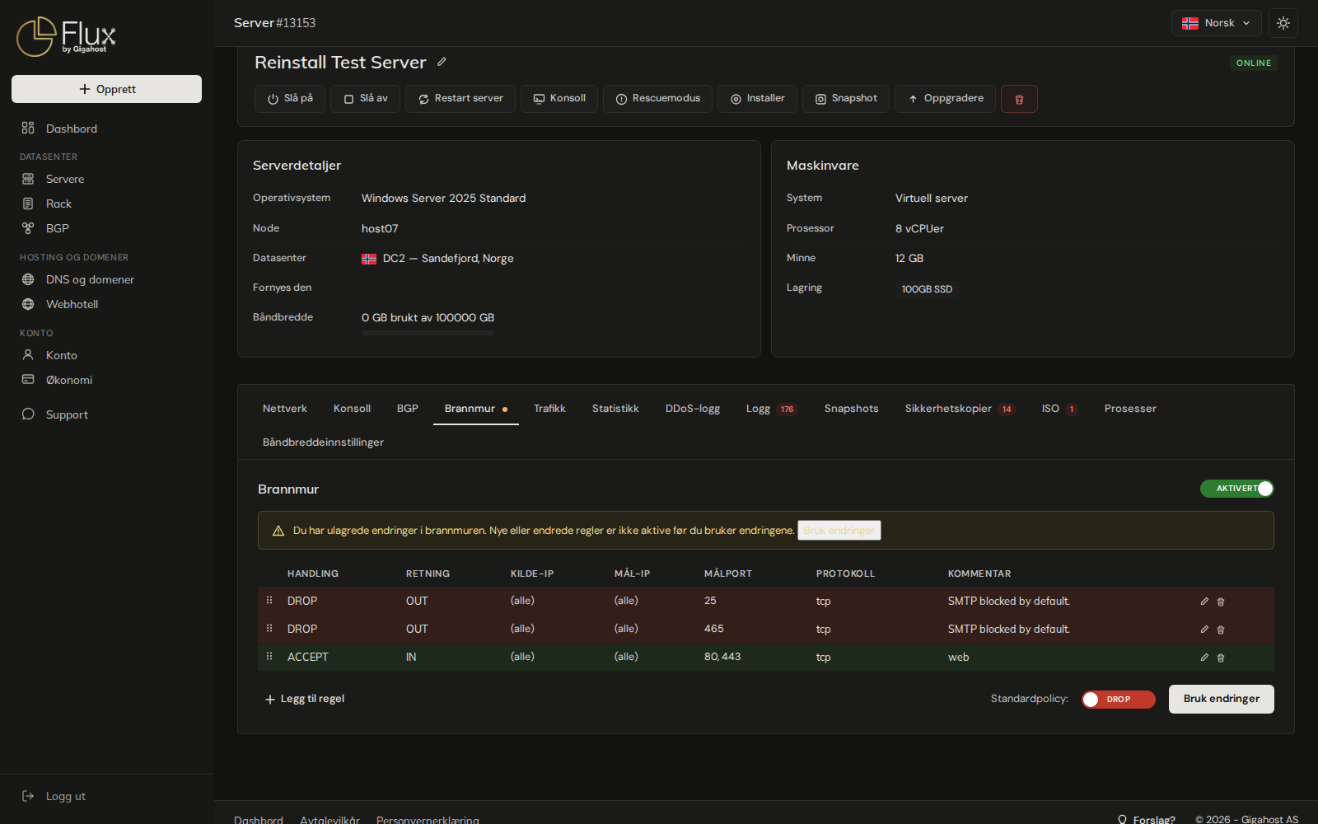Delete the port 465 DROP rule
Screen dimensions: 1318x824
click(1221, 630)
